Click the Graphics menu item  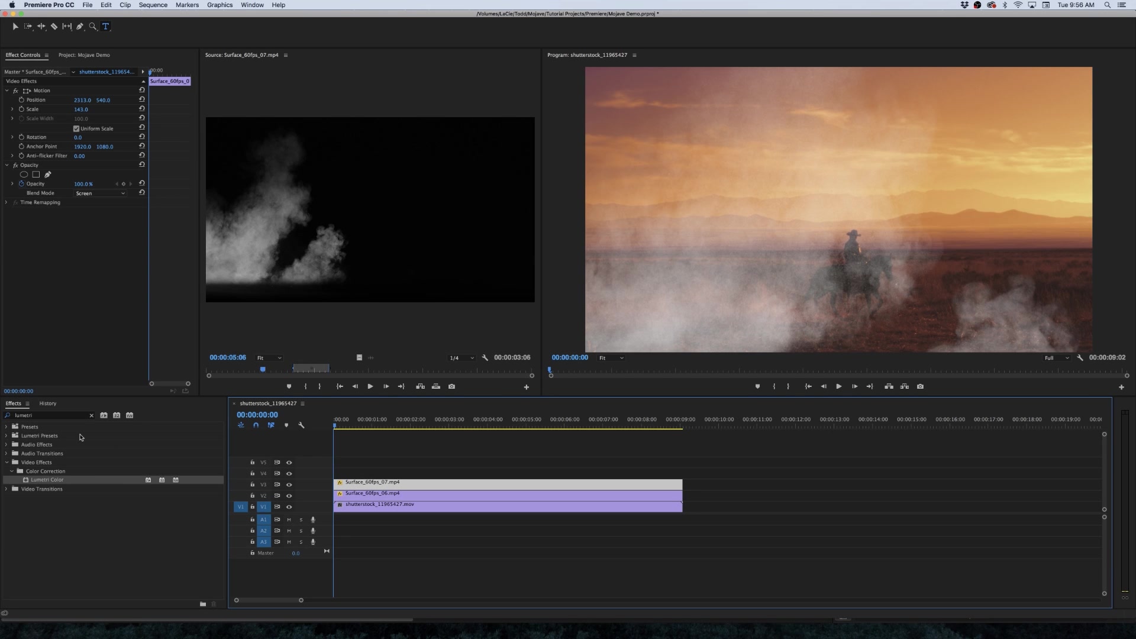220,5
